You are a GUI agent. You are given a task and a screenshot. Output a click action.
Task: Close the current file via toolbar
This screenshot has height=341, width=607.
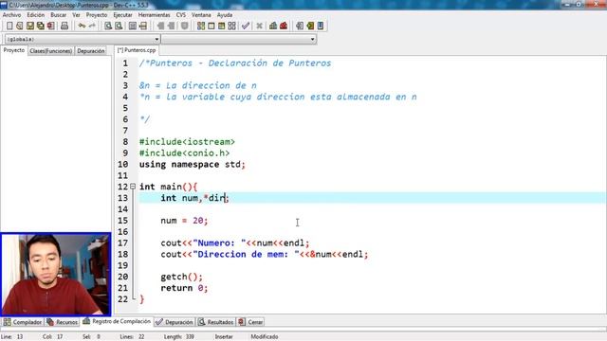coord(50,26)
